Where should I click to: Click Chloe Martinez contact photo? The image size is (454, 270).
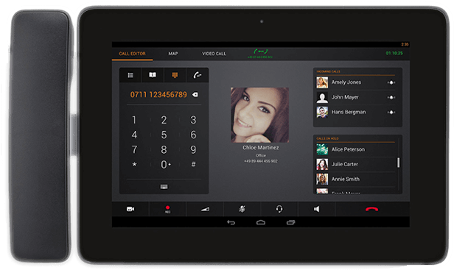coord(259,115)
